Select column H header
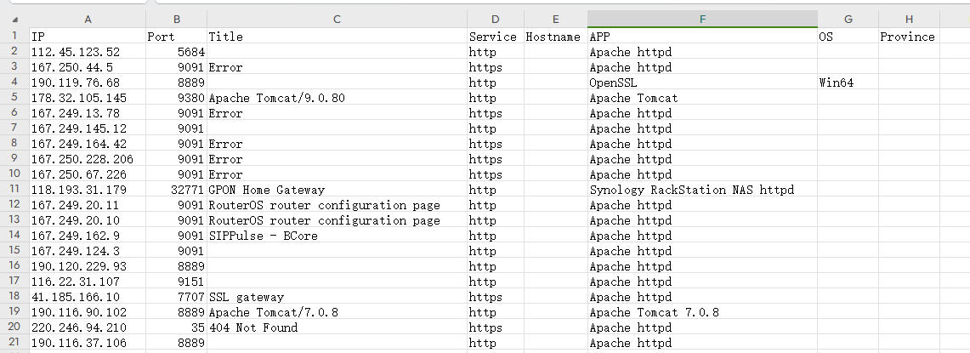Screen dimensions: 970x353 click(909, 20)
